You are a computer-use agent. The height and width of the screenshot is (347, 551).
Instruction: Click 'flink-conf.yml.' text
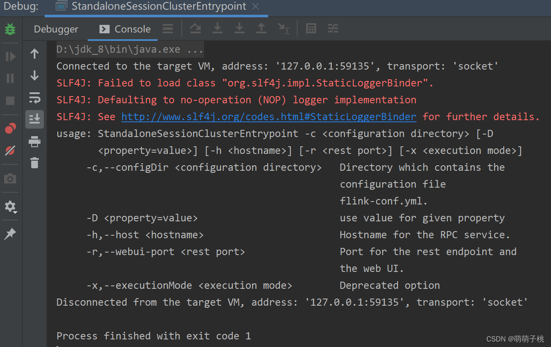(384, 201)
